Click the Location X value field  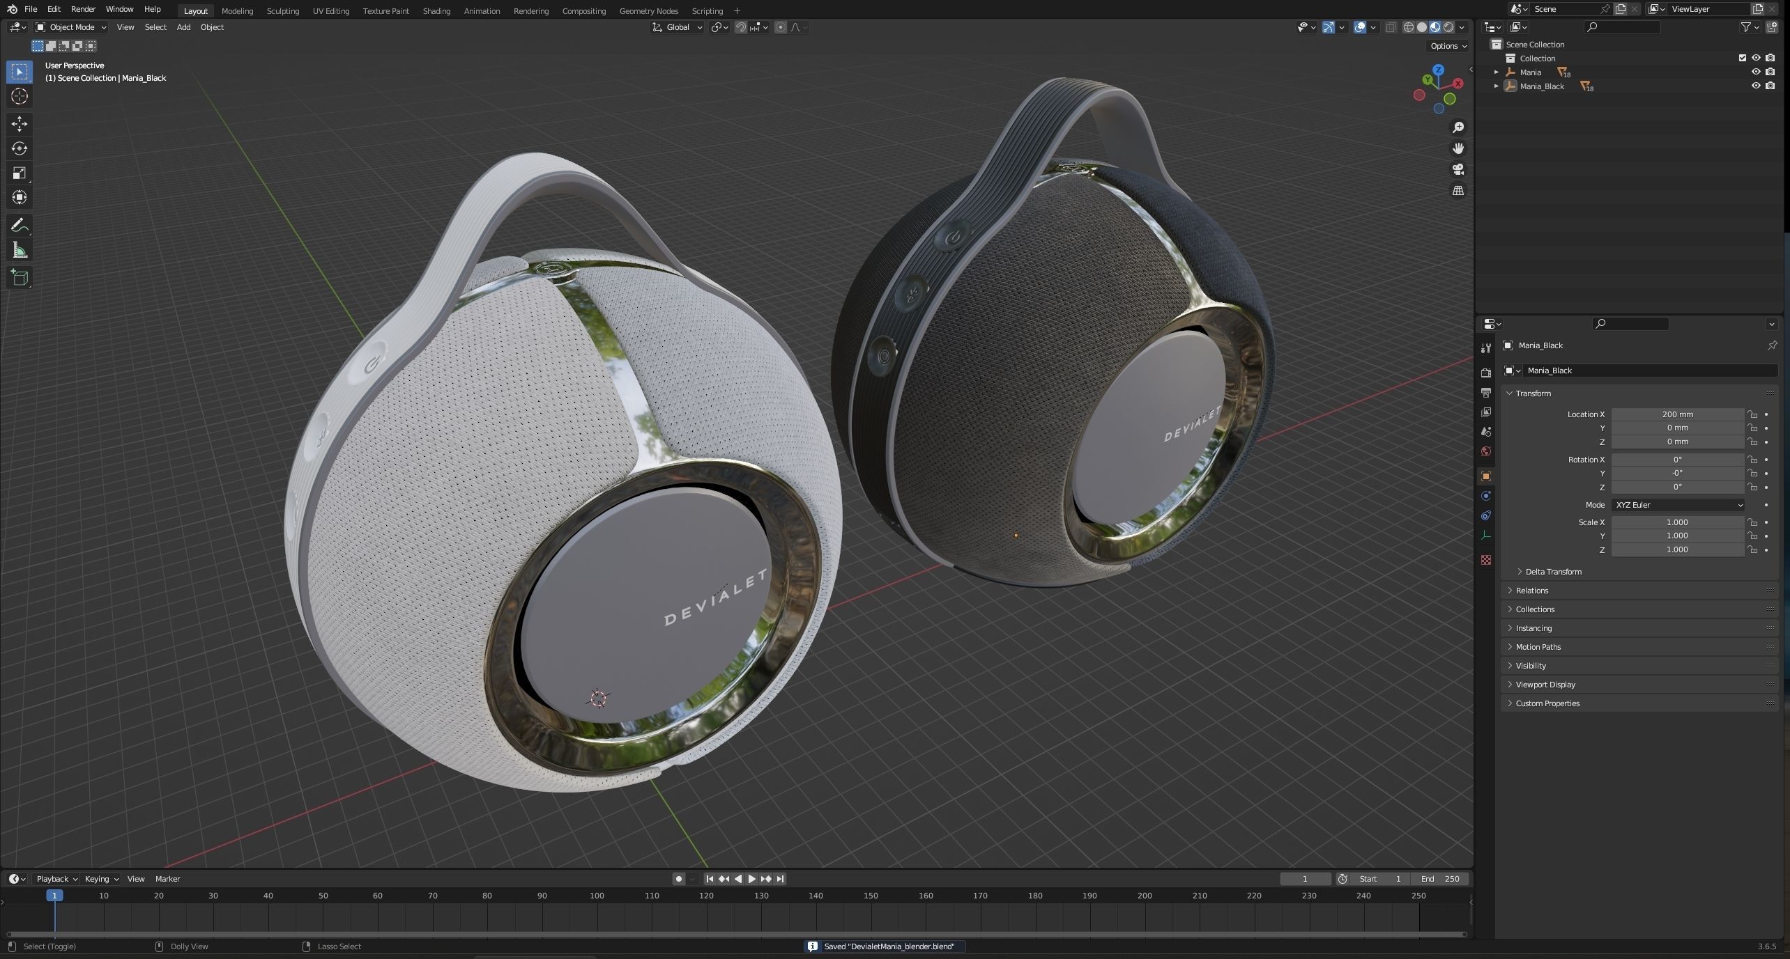1677,414
